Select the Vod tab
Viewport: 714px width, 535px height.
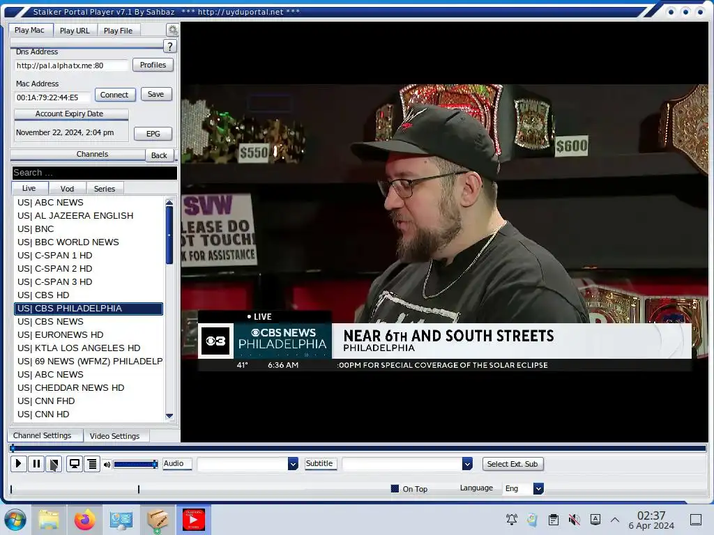pos(68,188)
